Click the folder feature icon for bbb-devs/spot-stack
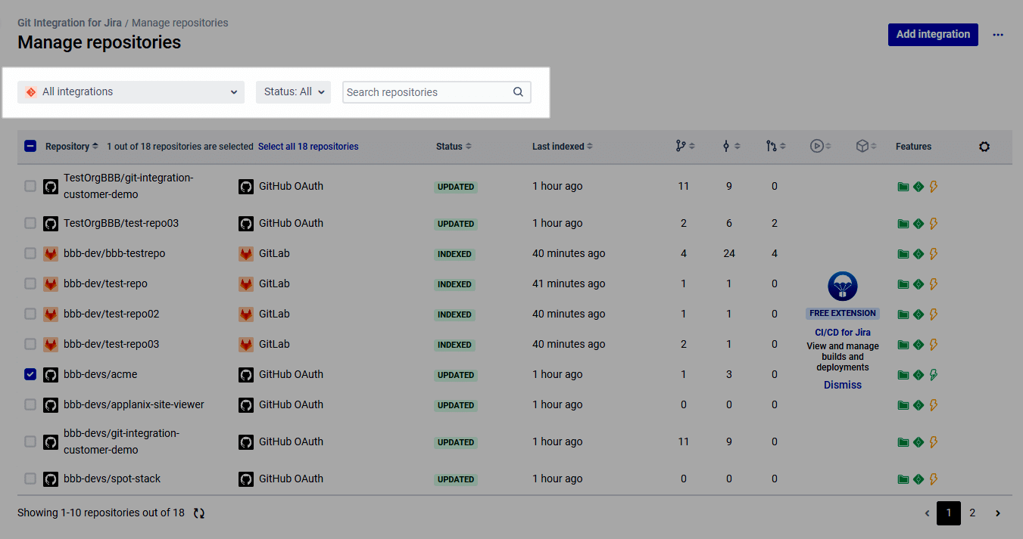Image resolution: width=1023 pixels, height=539 pixels. click(903, 479)
